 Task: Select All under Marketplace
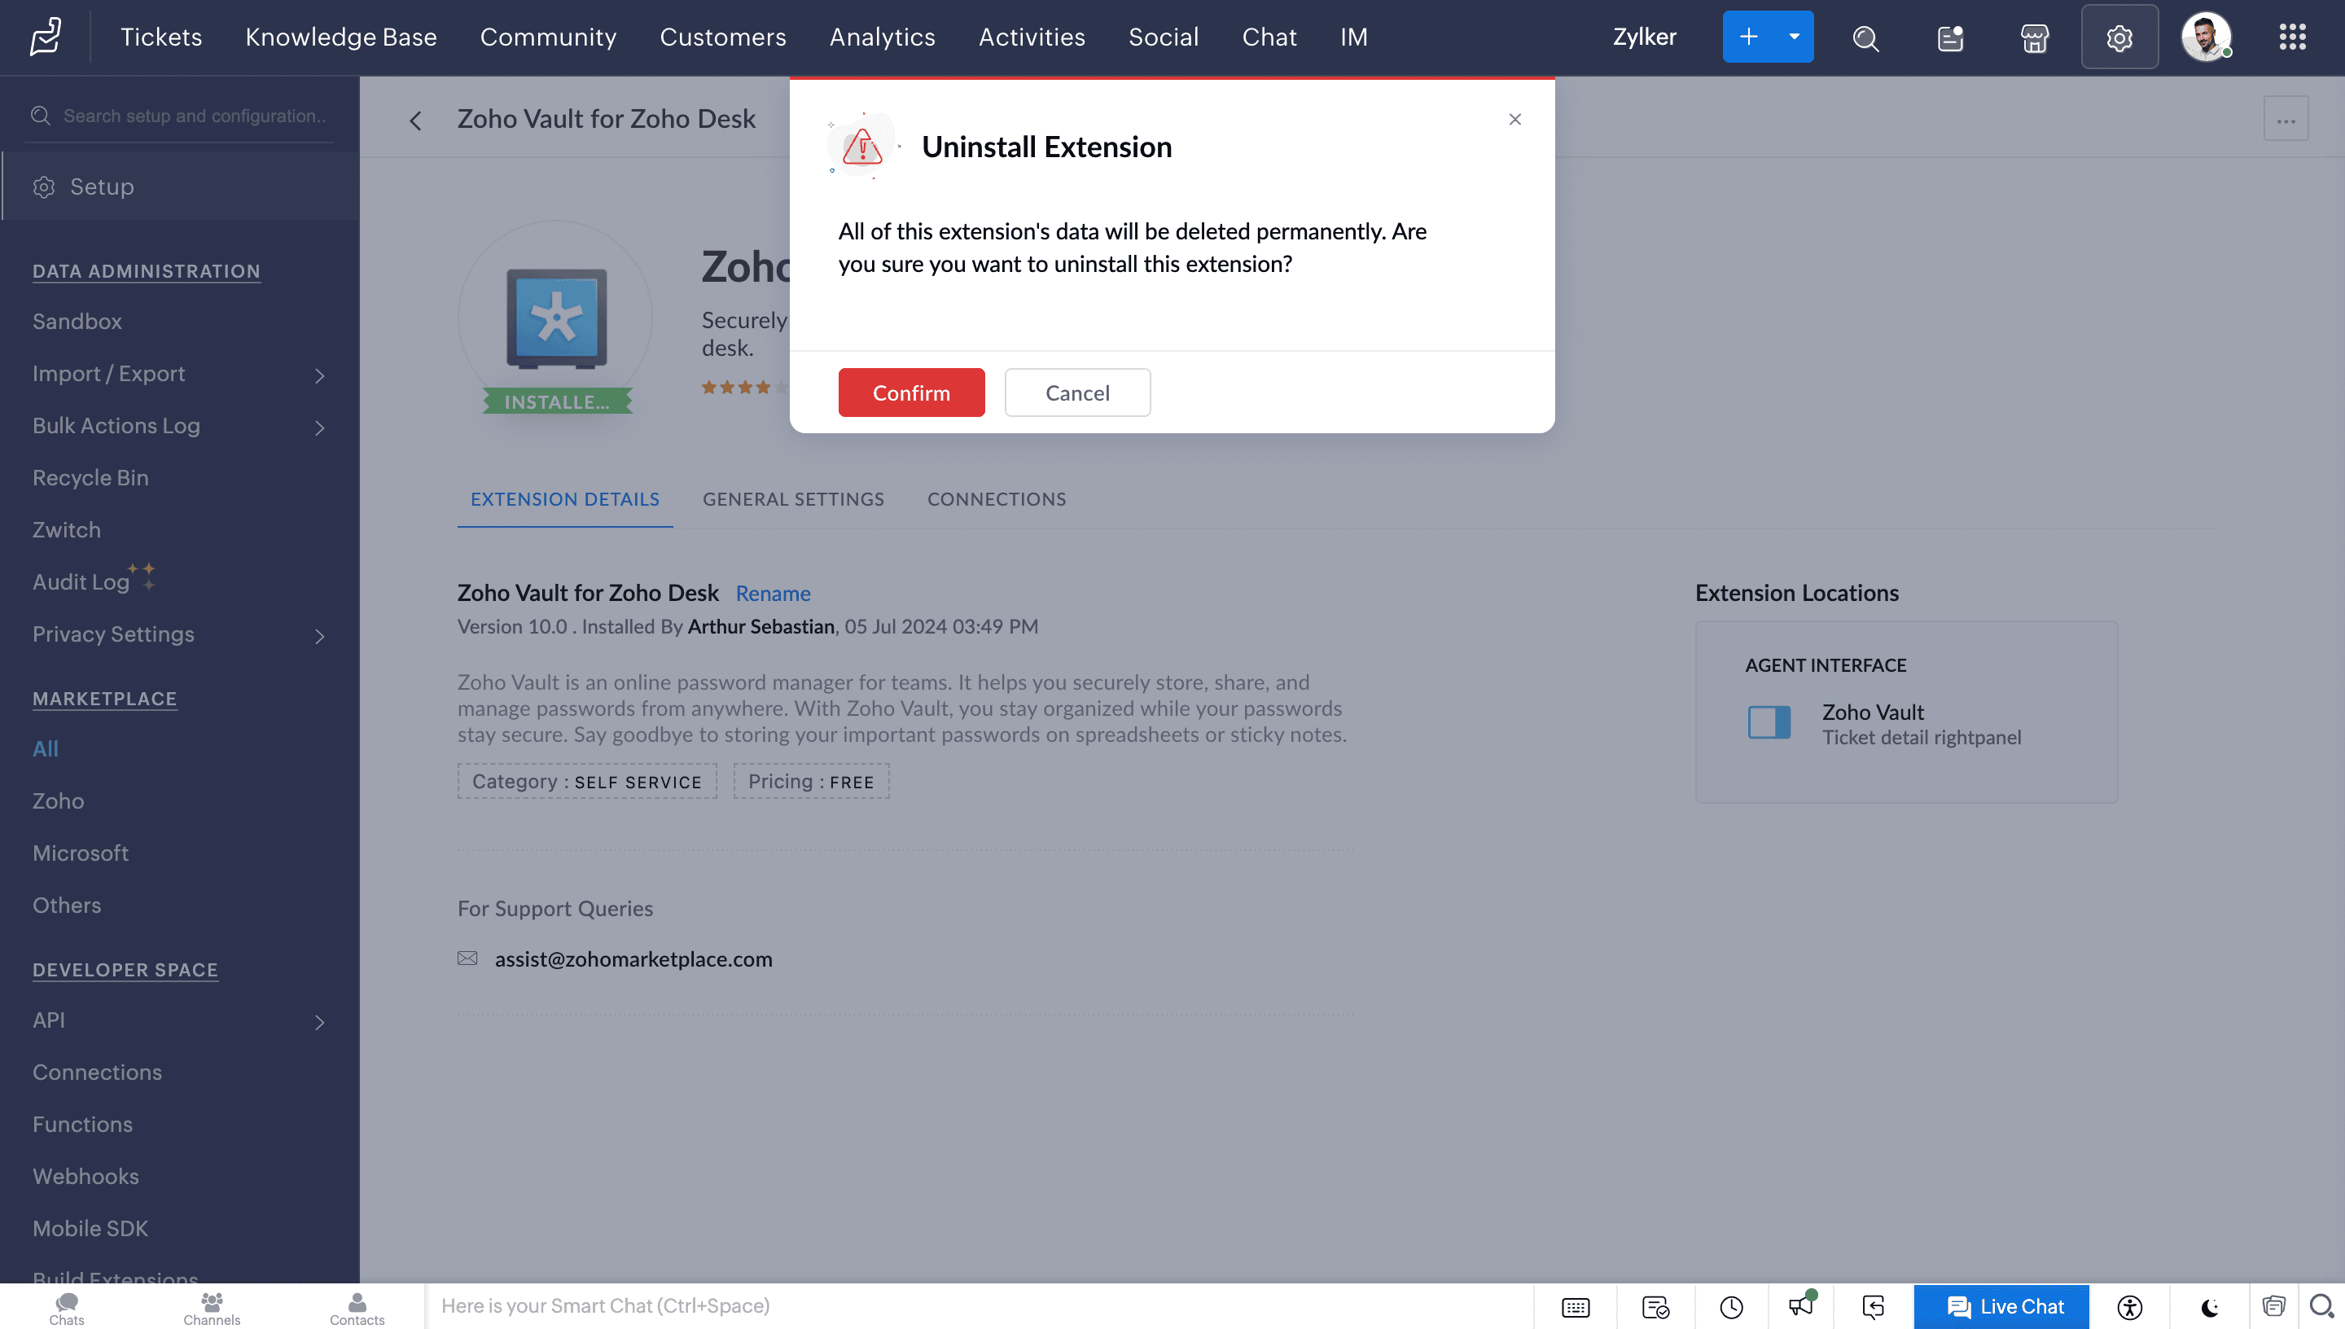point(46,748)
